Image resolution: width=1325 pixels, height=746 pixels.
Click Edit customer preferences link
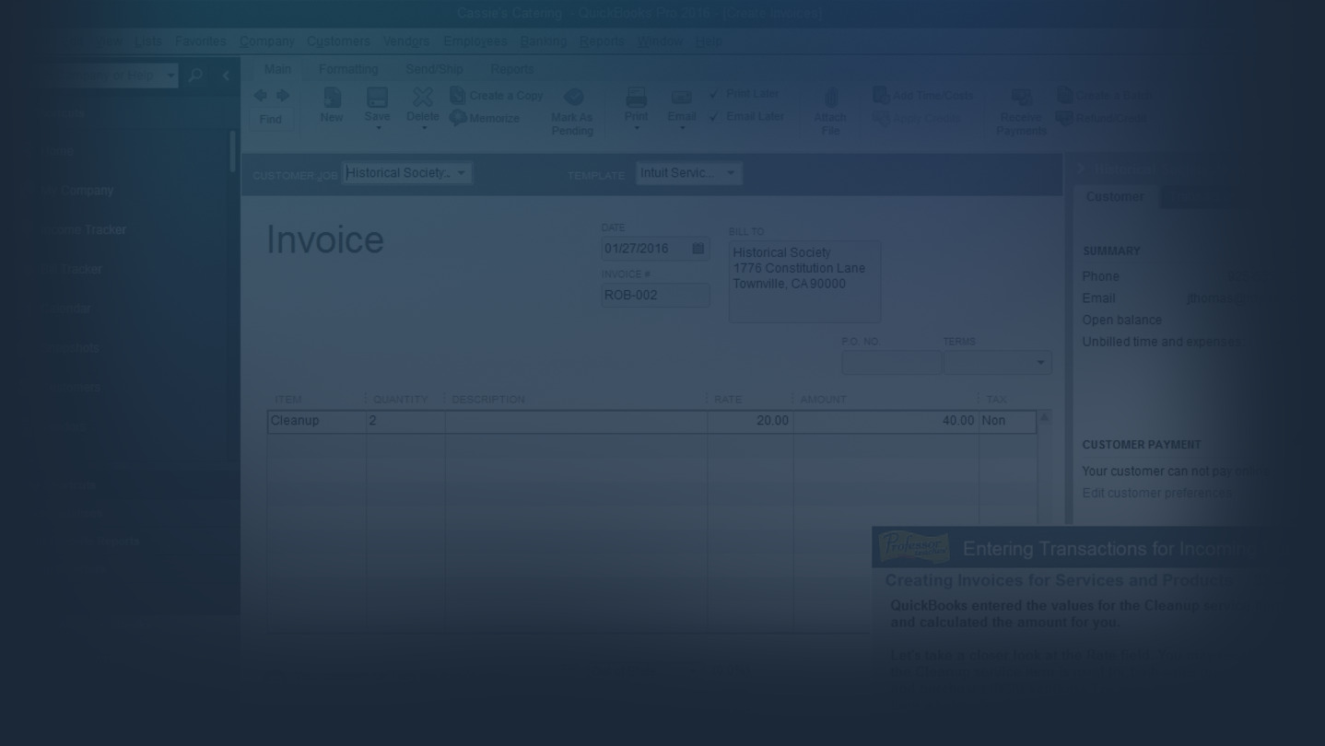(x=1157, y=493)
